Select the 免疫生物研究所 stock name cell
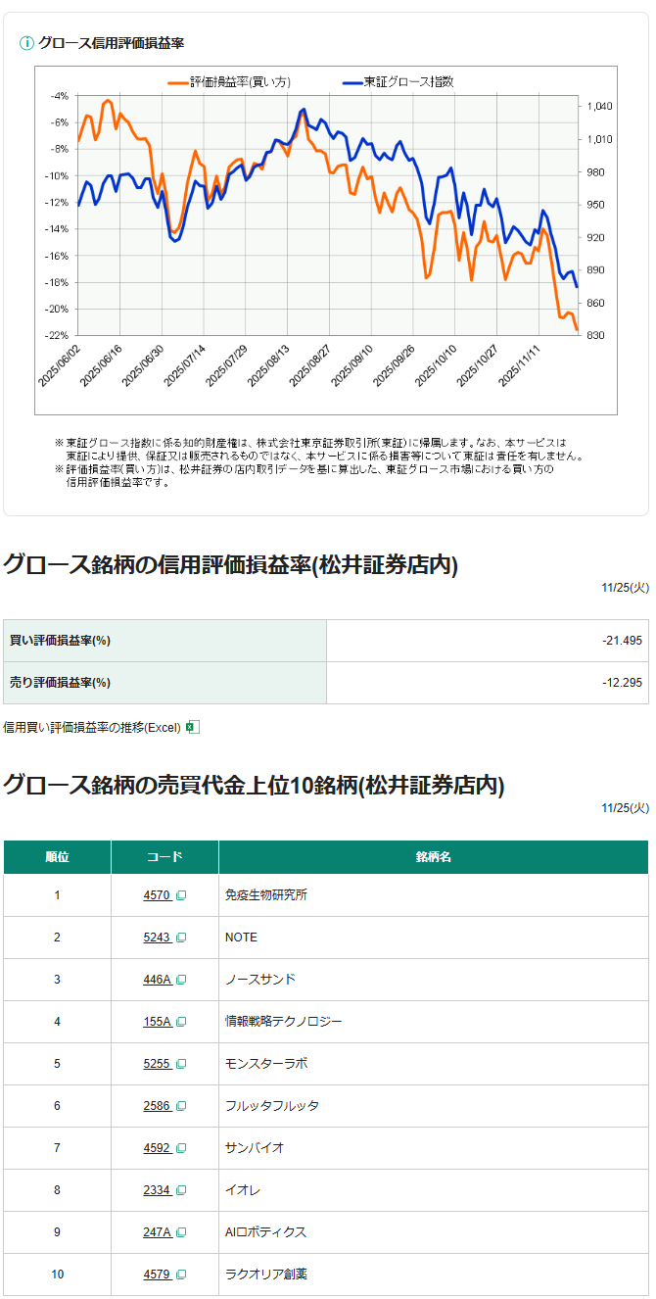Screen dimensions: 656x1299 (266, 895)
